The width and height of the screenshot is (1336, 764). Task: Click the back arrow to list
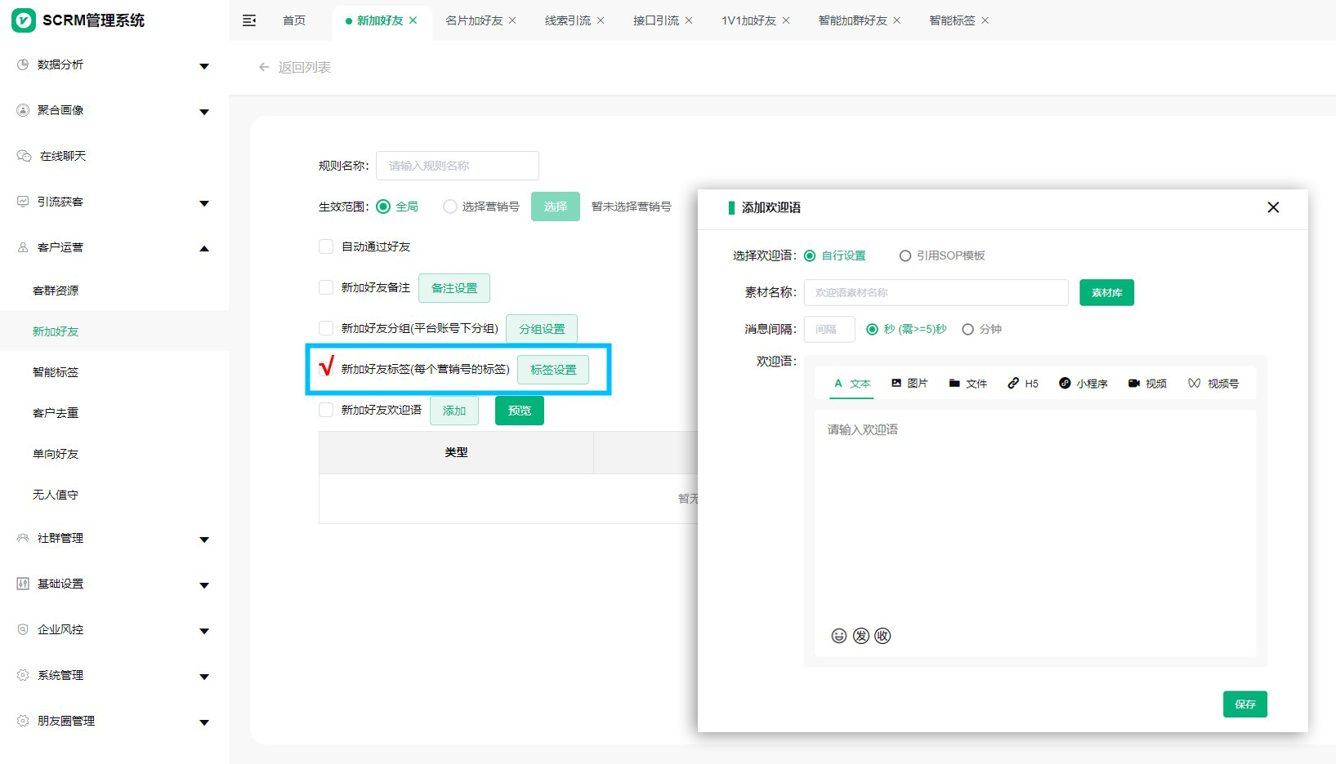[x=264, y=67]
